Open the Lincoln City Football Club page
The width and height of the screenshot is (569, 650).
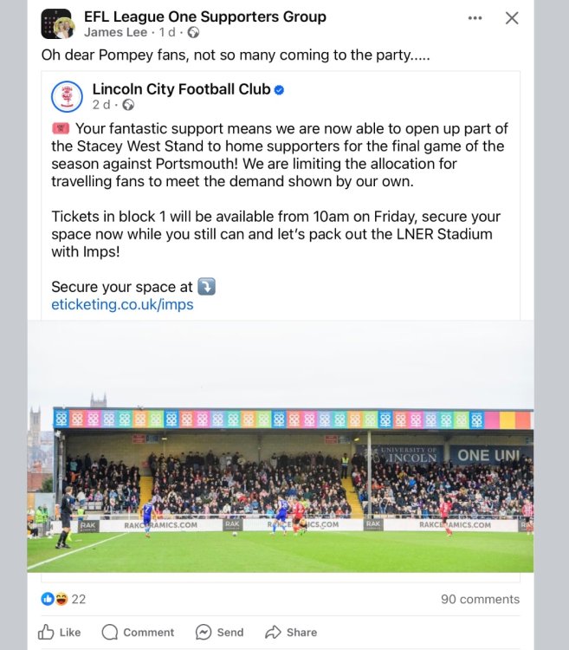[181, 89]
